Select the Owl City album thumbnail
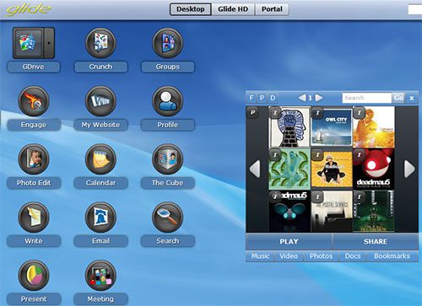The height and width of the screenshot is (306, 422). (332, 127)
